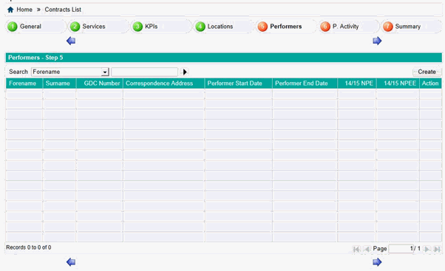Screen dimensions: 445x271
Task: Click the green step 2 circle icon
Action: (75, 27)
